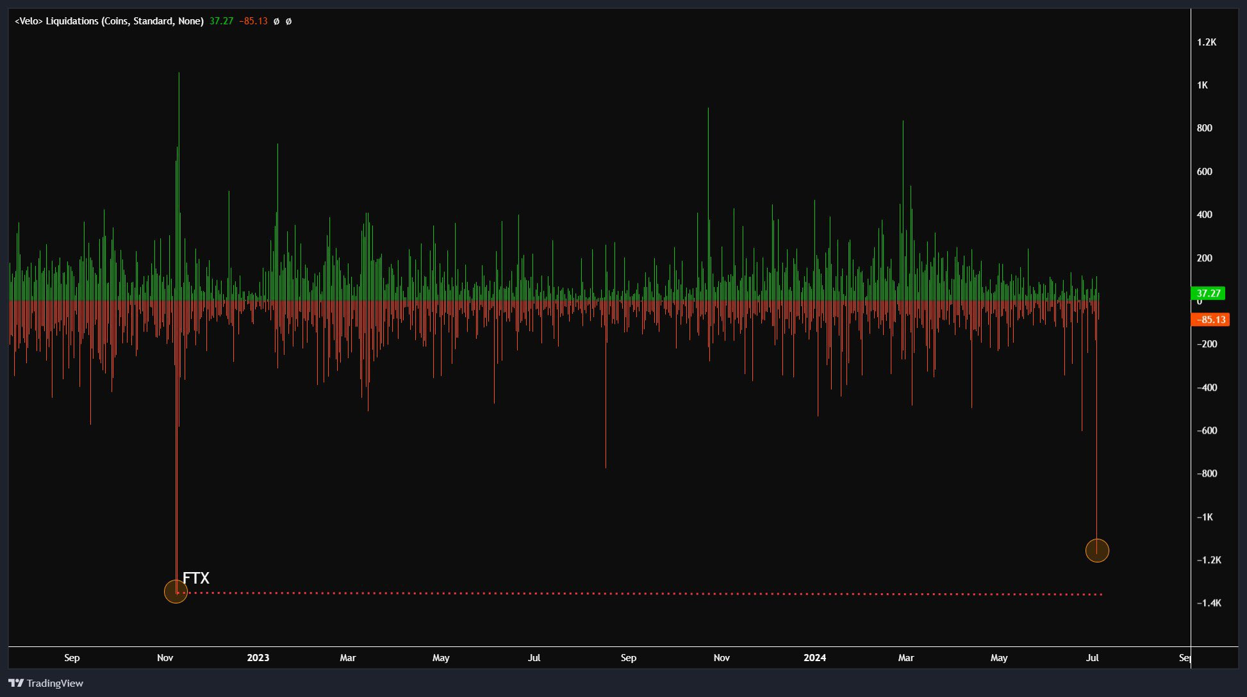Click the 2024 label on time axis
The image size is (1247, 697).
pos(814,657)
